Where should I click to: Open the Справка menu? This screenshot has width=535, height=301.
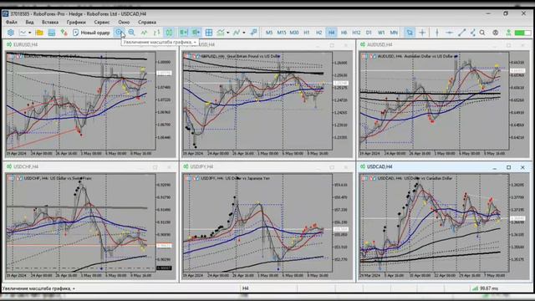click(147, 22)
